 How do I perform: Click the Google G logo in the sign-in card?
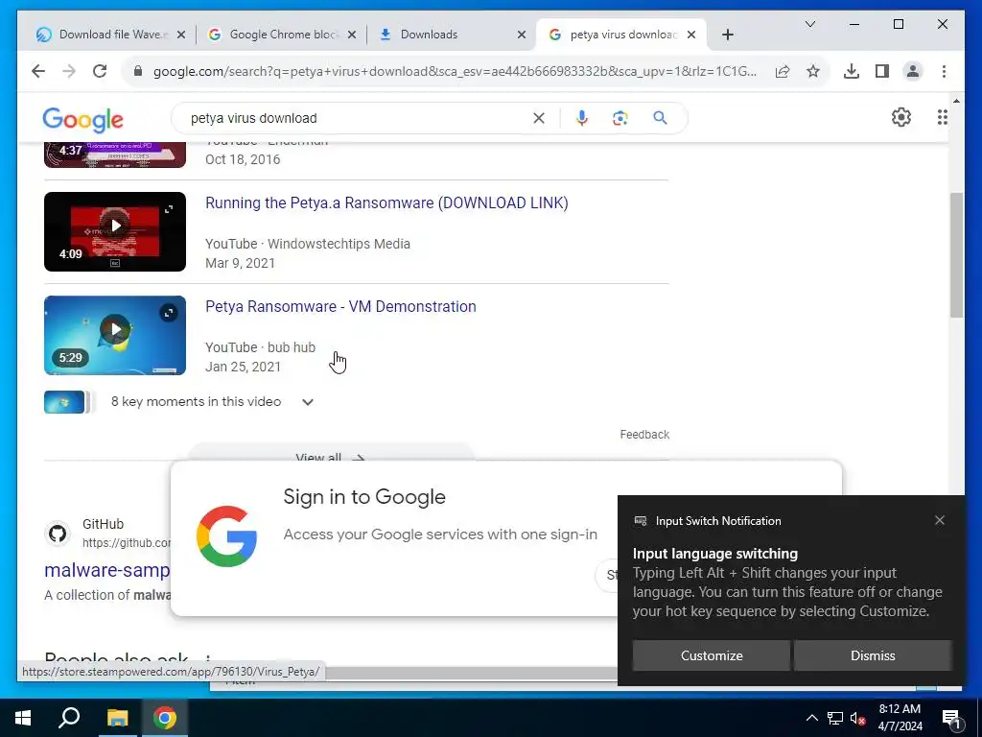click(226, 536)
